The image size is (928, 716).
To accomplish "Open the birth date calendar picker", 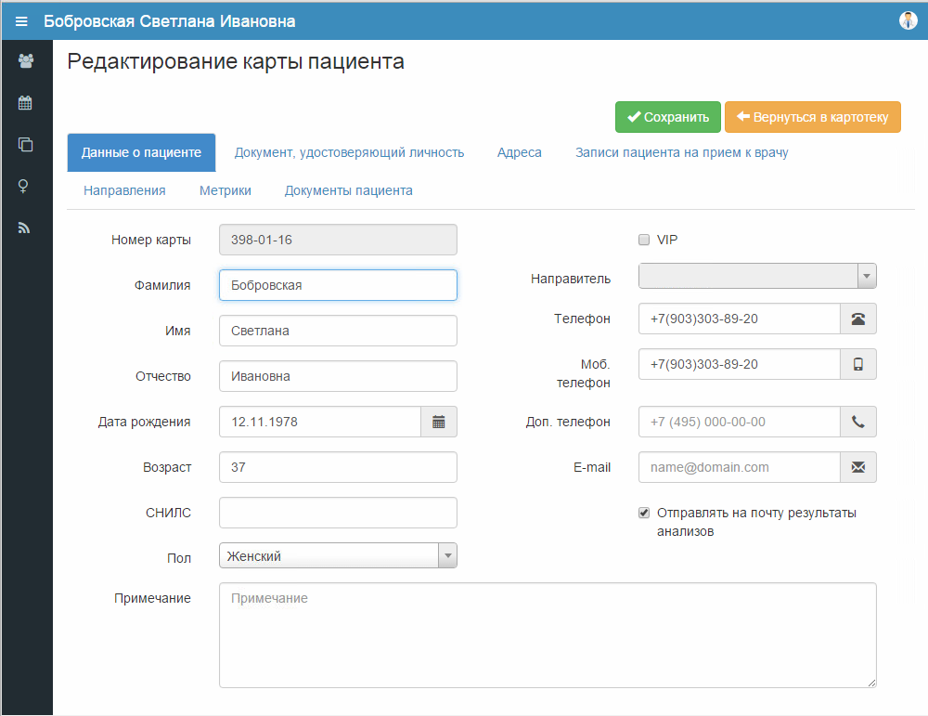I will click(x=439, y=422).
